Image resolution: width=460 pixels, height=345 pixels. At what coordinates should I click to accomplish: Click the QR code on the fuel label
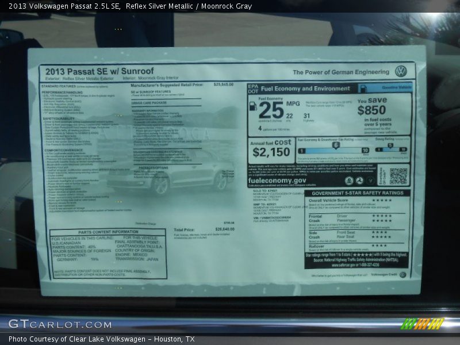[398, 176]
